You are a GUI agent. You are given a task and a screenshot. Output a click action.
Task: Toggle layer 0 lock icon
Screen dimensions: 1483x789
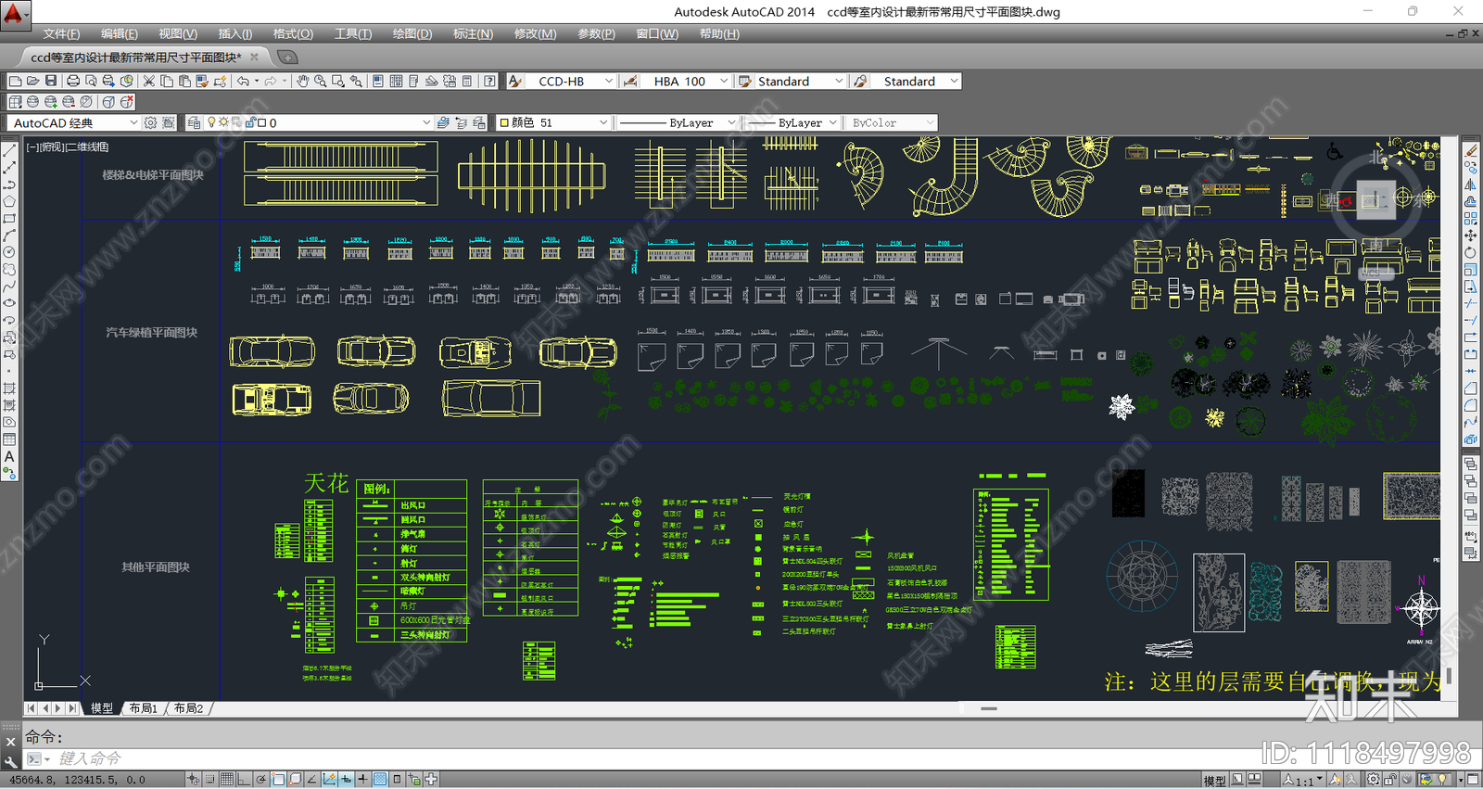pos(250,122)
